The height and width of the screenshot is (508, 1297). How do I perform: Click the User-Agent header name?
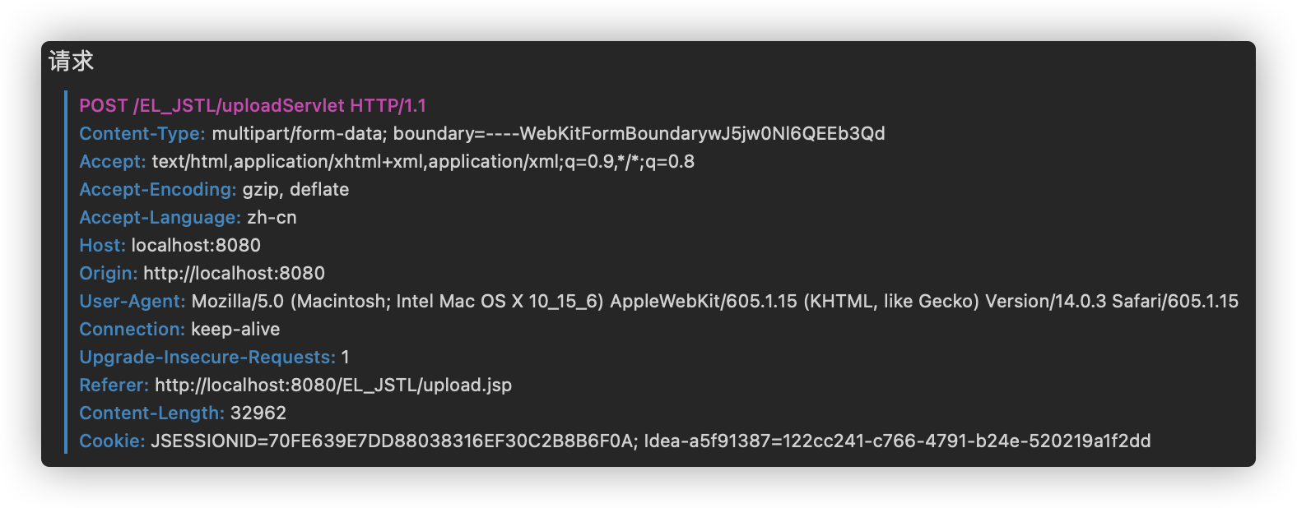pos(132,302)
